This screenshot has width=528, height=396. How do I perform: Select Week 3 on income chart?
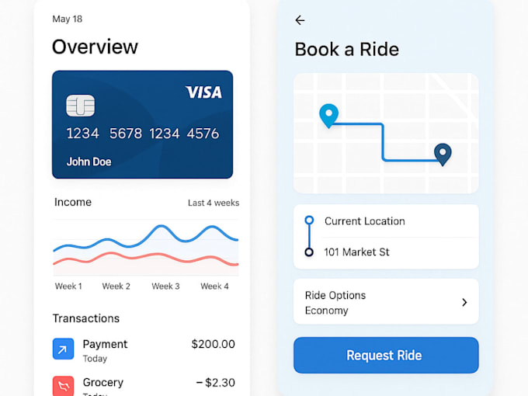click(x=165, y=287)
